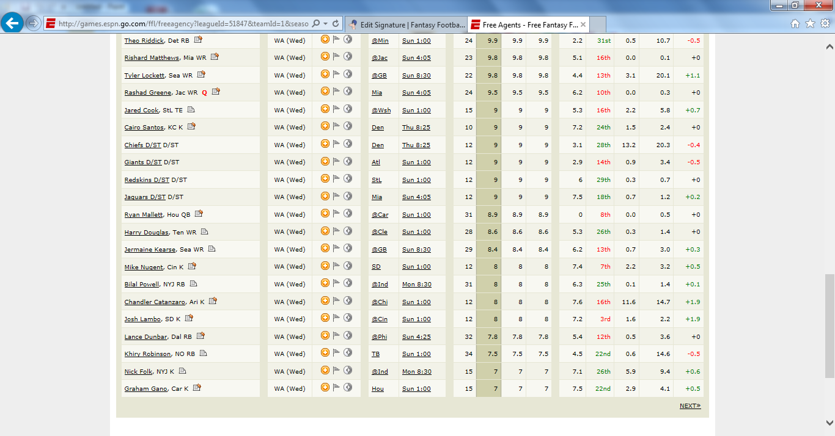Open the Chiefs D/ST team link
The height and width of the screenshot is (436, 835).
(143, 145)
